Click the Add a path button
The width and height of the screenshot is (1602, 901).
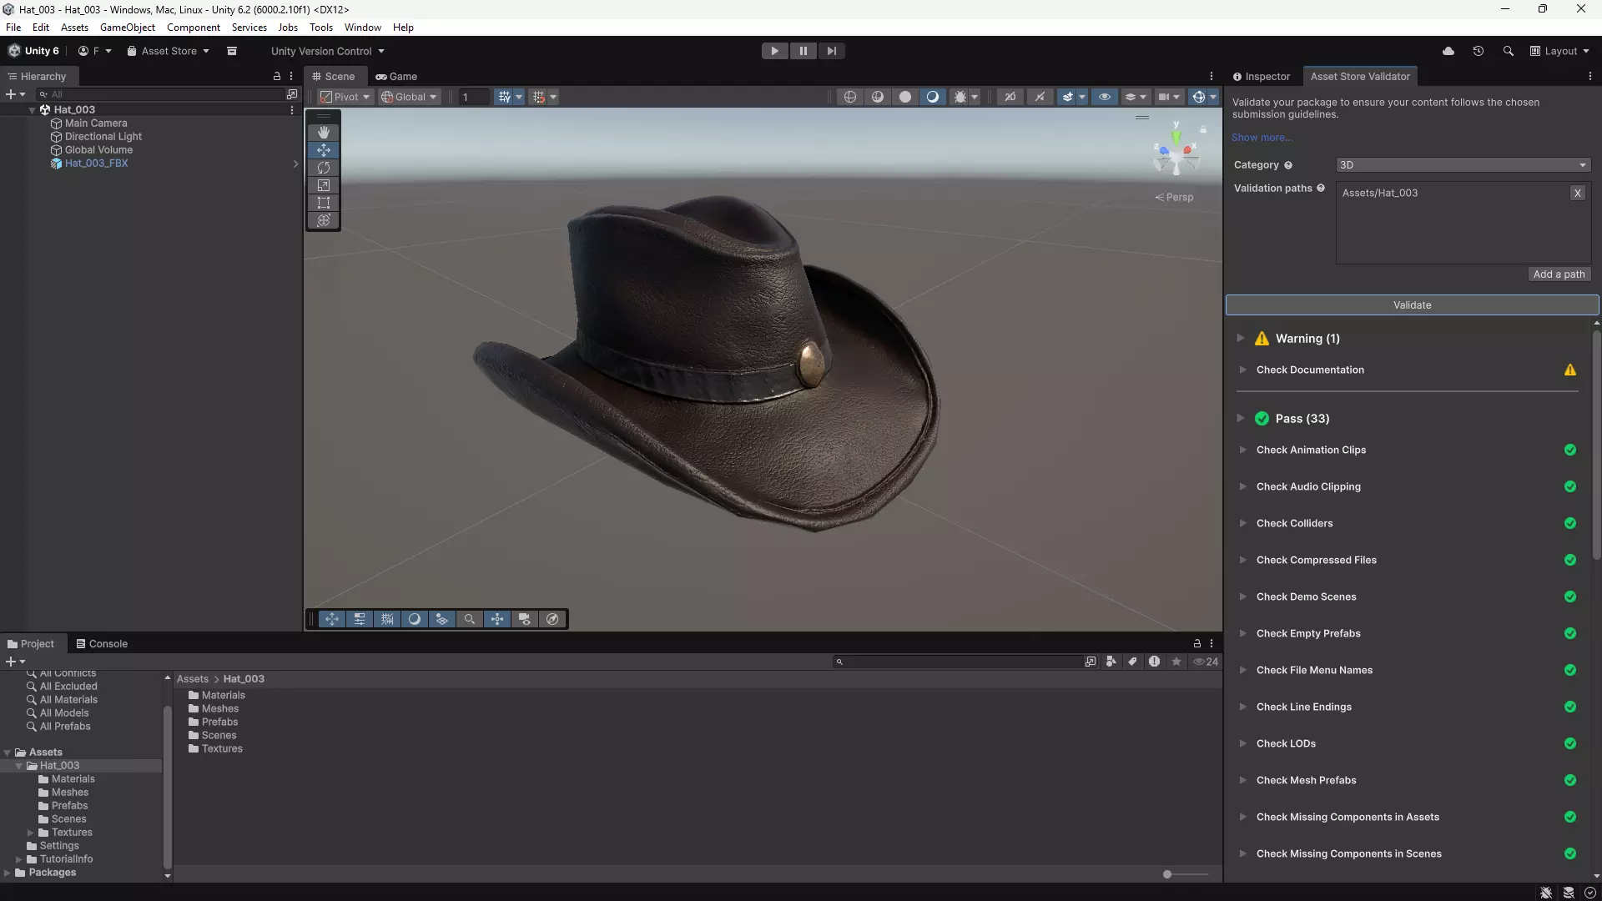[1559, 274]
